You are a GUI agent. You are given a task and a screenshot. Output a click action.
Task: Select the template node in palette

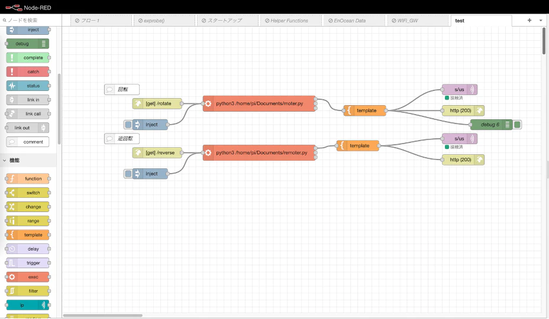(28, 235)
